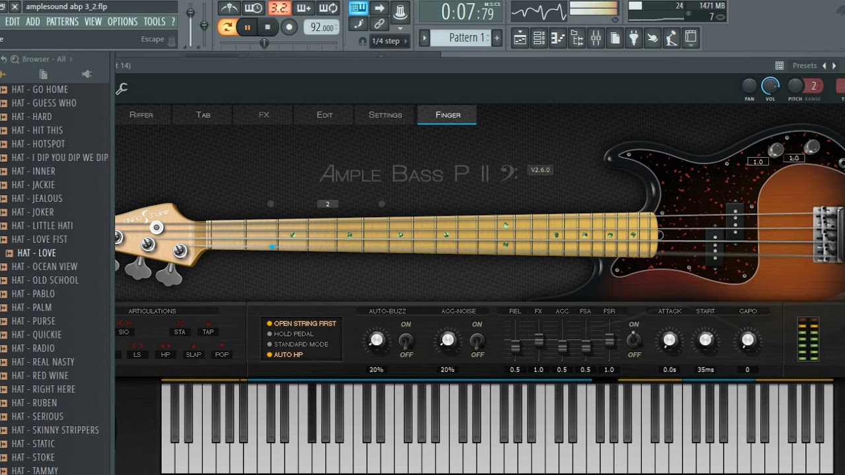Click the plugin picker plug icon

[634, 38]
